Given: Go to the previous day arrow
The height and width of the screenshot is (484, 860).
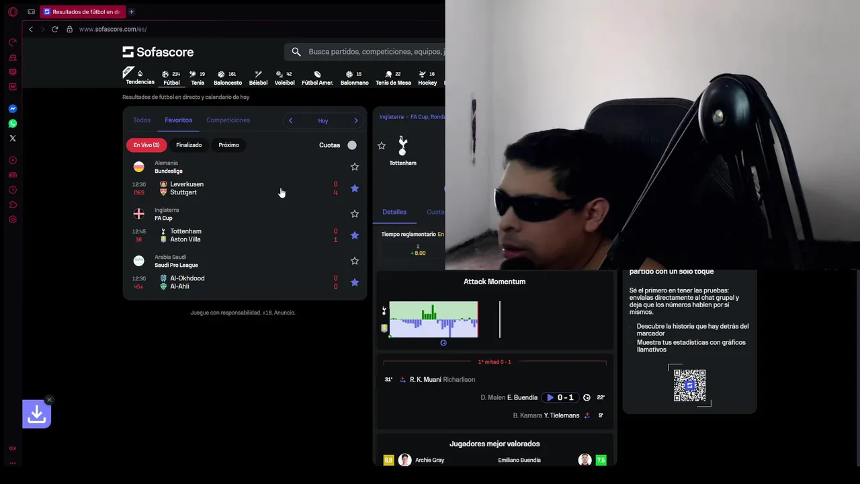Looking at the screenshot, I should 290,121.
